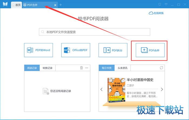Select the 转换记录 tab
Viewport: 189px width, 120px height.
pos(48,68)
